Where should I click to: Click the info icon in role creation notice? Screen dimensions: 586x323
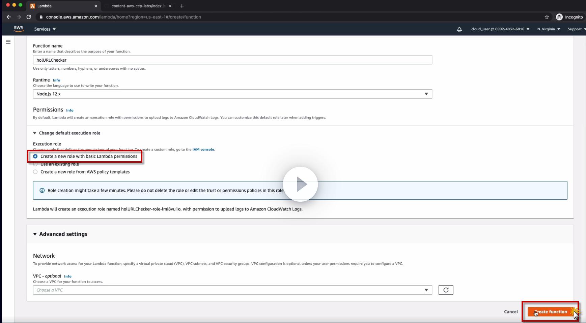(x=42, y=190)
